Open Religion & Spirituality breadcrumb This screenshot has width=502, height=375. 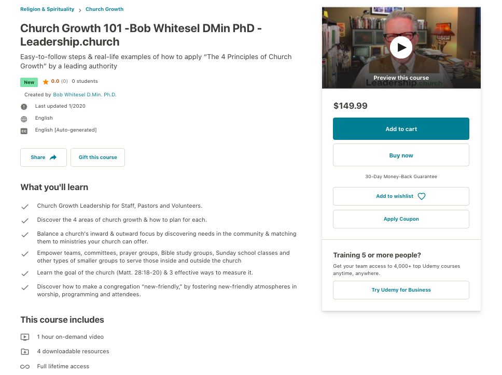47,9
